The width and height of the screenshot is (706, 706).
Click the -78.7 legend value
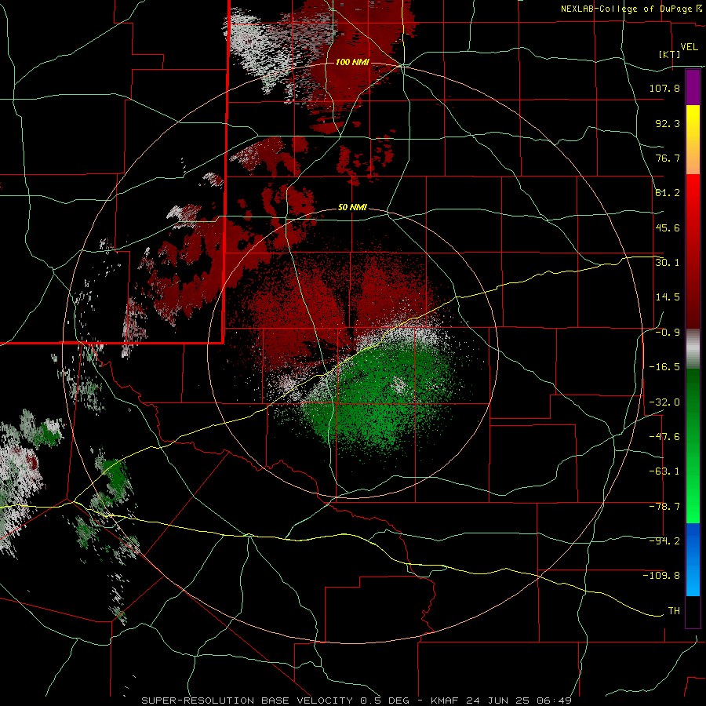pyautogui.click(x=664, y=507)
